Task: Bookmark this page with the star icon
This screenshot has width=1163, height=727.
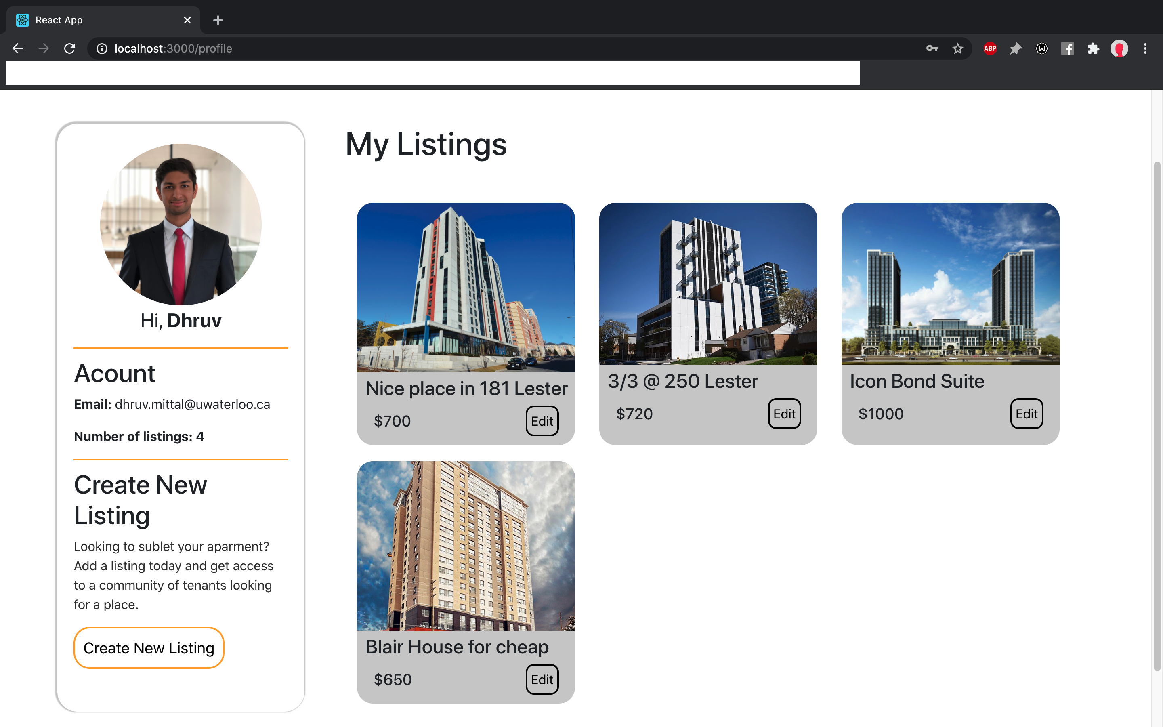Action: point(957,48)
